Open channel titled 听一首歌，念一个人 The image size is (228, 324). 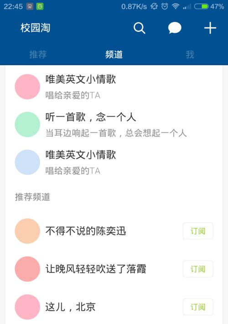point(91,117)
